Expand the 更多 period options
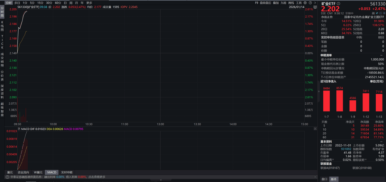386x182 pixels. [x=89, y=3]
